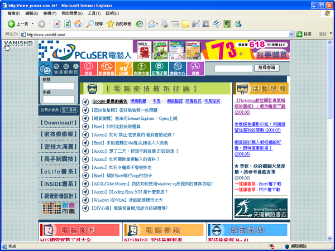Open the 【高手制霸技】 sidebar link
This screenshot has width=335, height=251.
tap(59, 159)
